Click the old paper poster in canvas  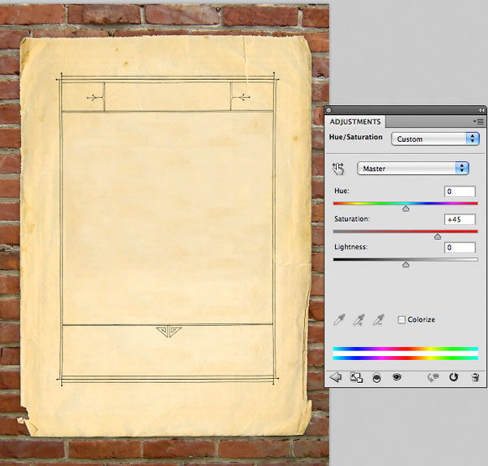pos(166,235)
